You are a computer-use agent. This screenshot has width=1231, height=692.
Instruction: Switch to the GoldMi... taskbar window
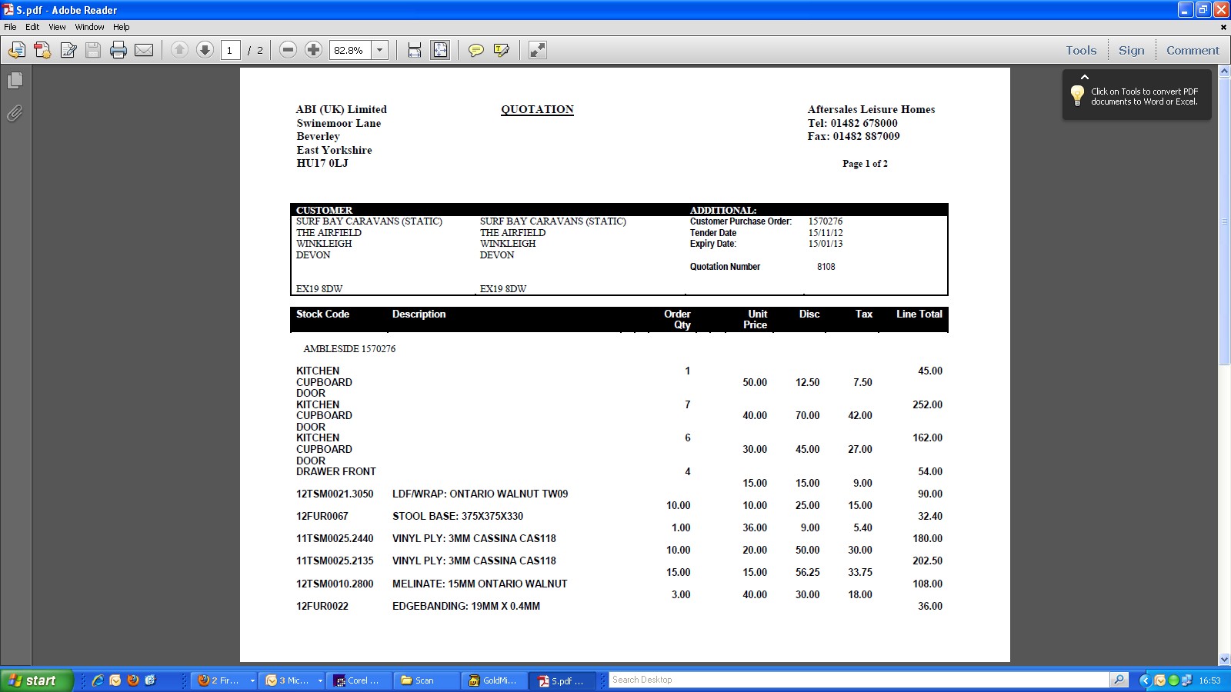tap(494, 680)
